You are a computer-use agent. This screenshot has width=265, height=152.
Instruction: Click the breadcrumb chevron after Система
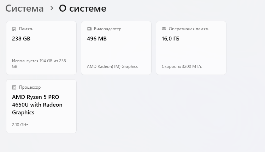pyautogui.click(x=52, y=8)
